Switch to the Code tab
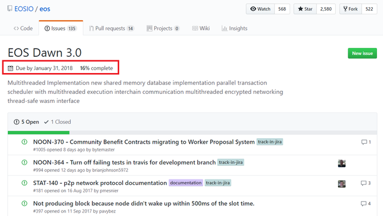 pos(23,28)
